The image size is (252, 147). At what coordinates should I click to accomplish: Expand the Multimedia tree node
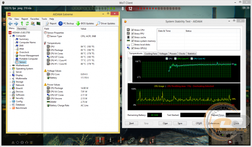coord(10,78)
